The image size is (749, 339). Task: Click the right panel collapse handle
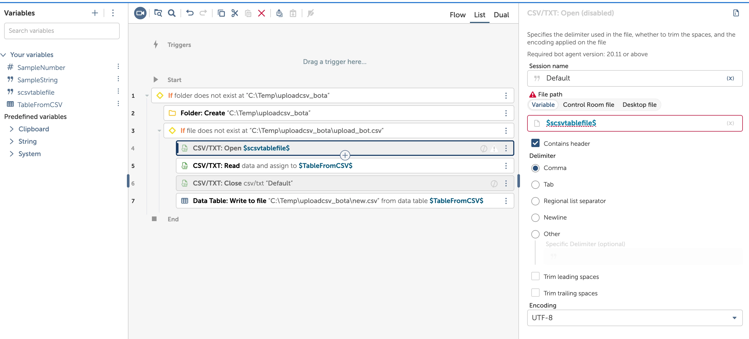coord(518,181)
